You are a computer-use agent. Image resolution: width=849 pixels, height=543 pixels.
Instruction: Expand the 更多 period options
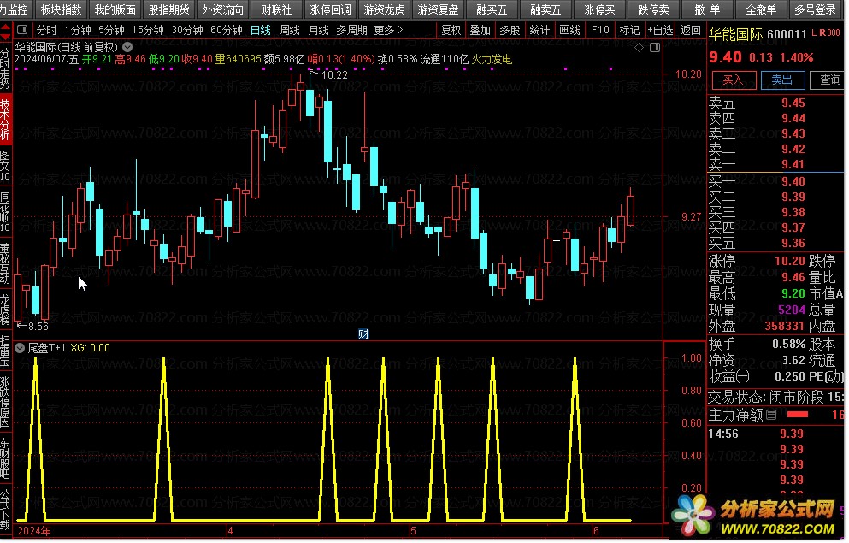[x=388, y=30]
